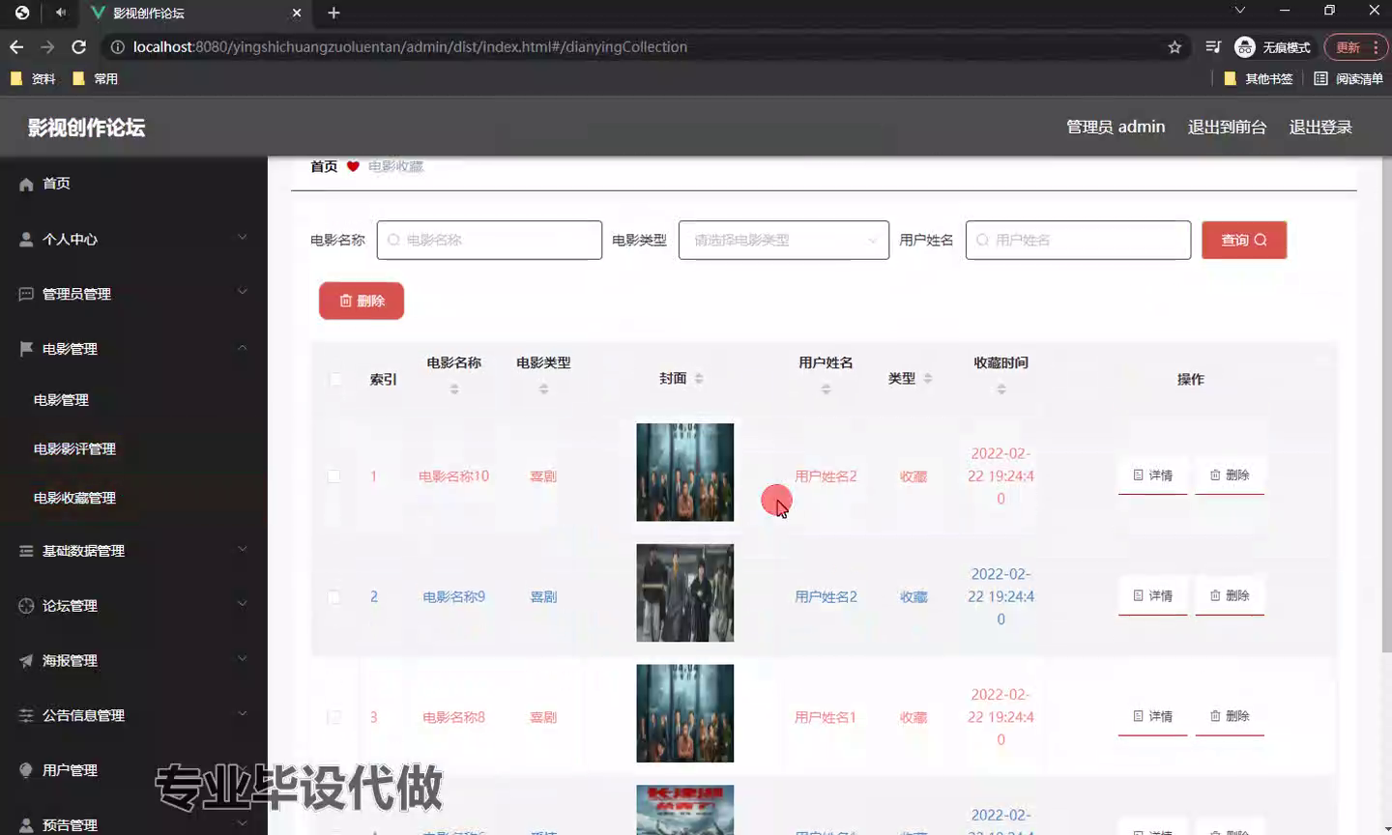Sort table using 电影名称 sort arrows

click(454, 389)
